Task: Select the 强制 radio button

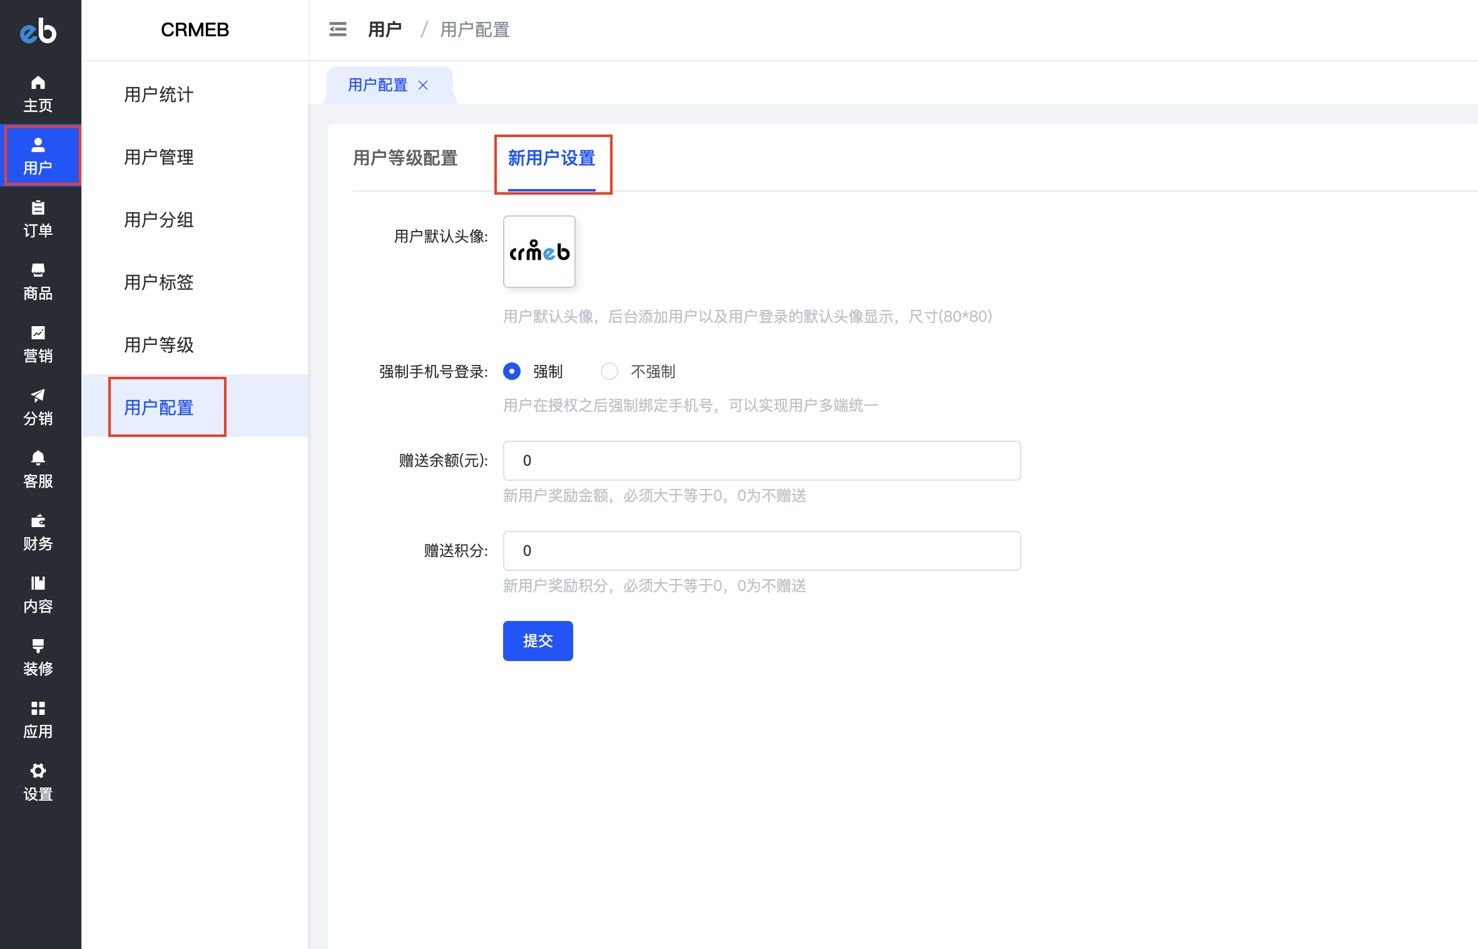Action: pyautogui.click(x=512, y=371)
